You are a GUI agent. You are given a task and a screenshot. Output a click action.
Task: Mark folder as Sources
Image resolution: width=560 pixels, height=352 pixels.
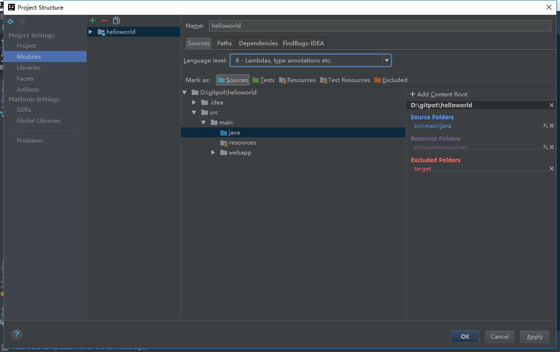[233, 80]
